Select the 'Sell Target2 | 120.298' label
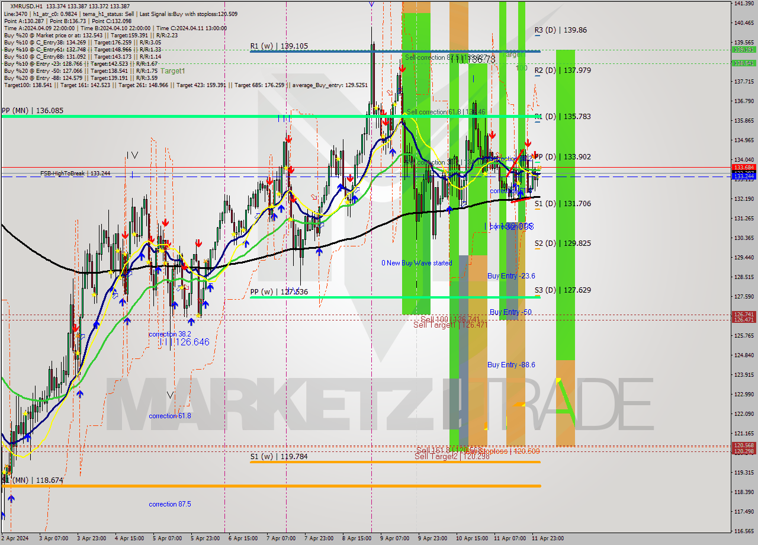The image size is (758, 545). [451, 456]
